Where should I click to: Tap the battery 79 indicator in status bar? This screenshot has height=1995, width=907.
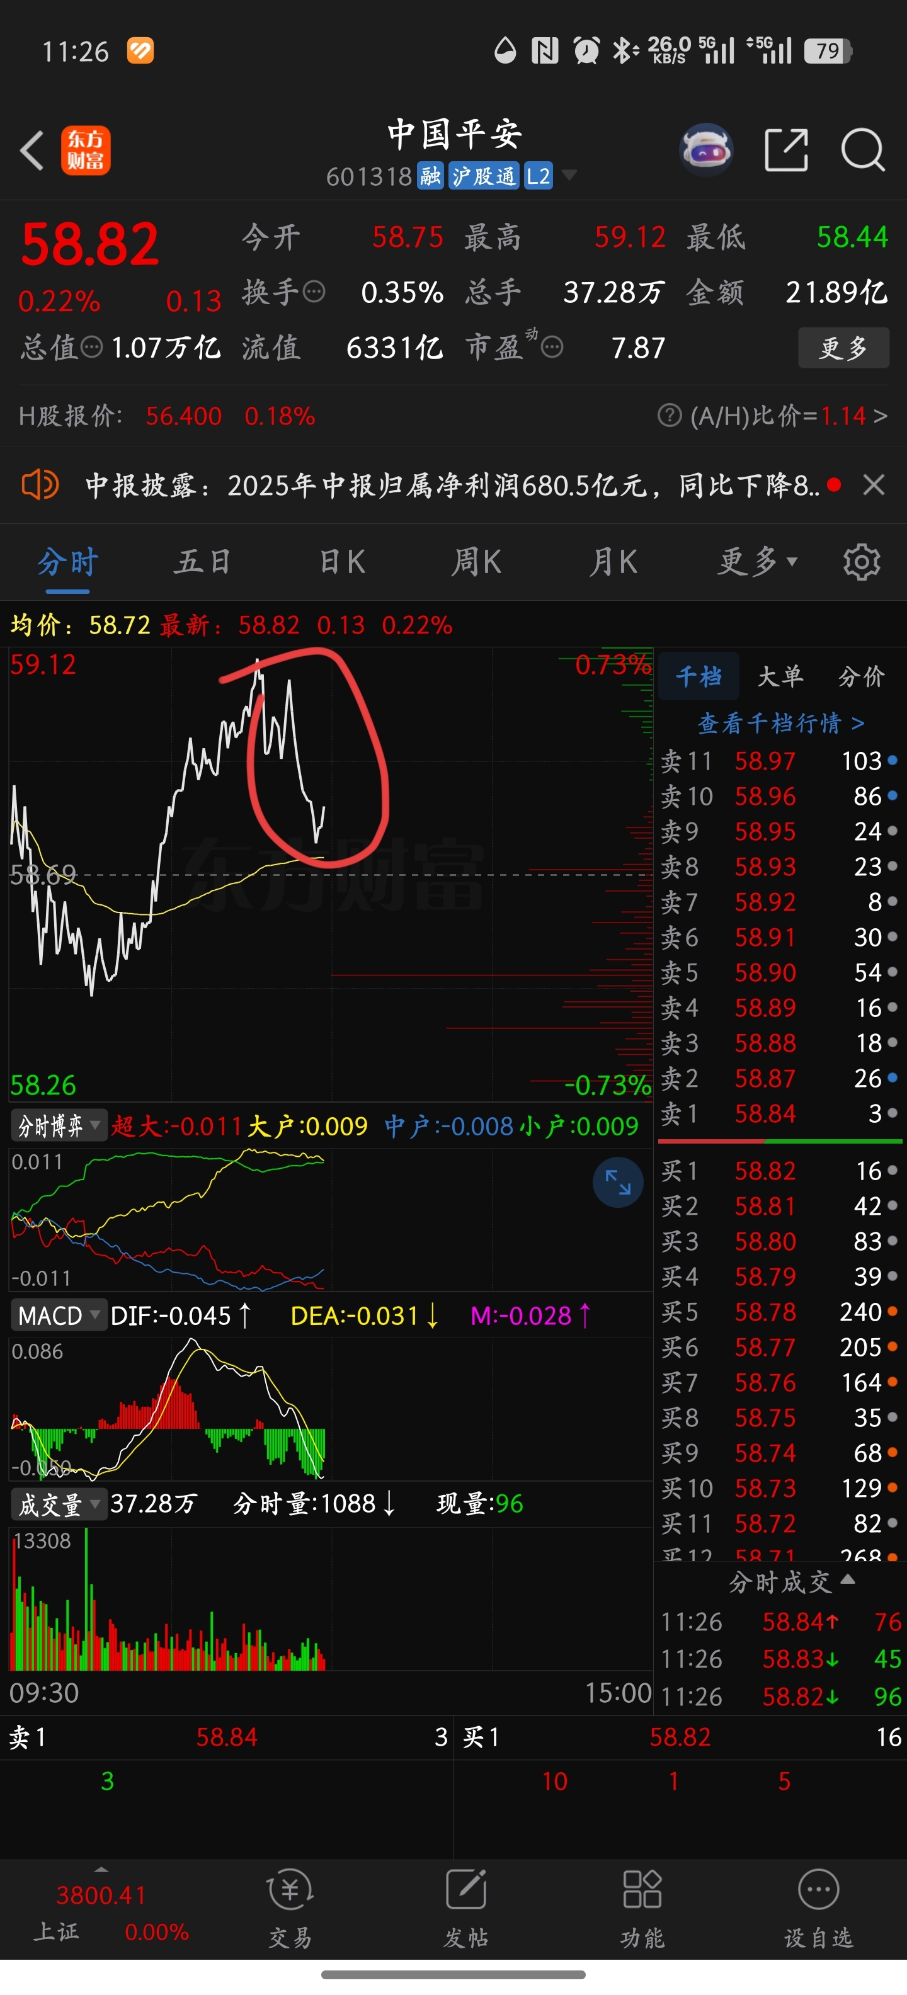click(828, 51)
